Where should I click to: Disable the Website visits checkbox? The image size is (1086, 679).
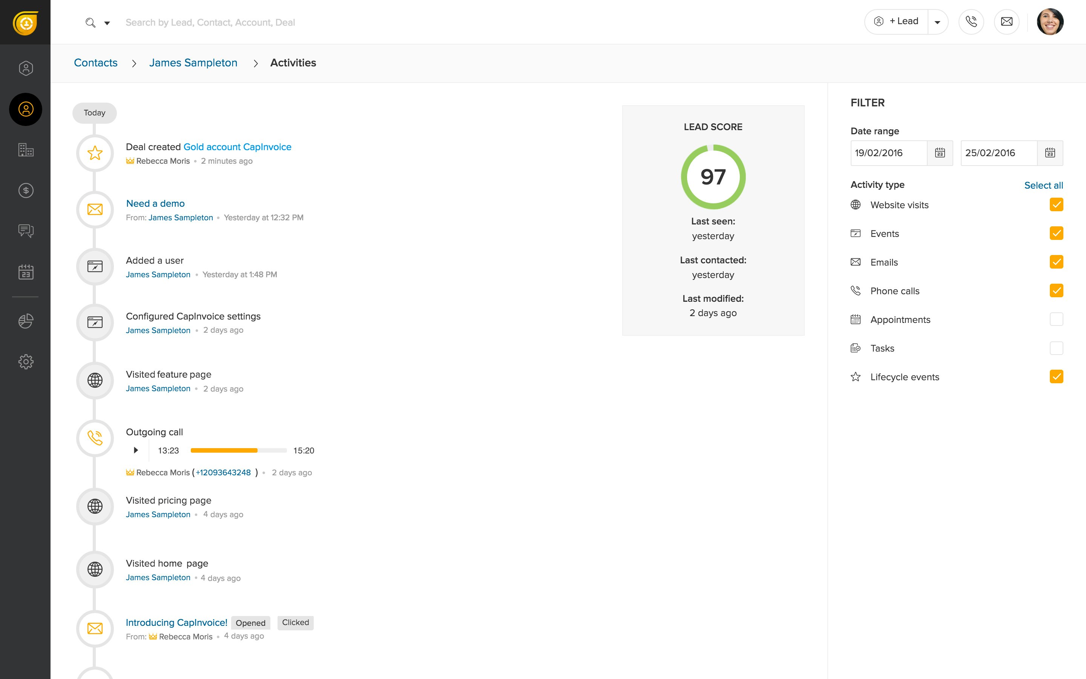(1055, 205)
